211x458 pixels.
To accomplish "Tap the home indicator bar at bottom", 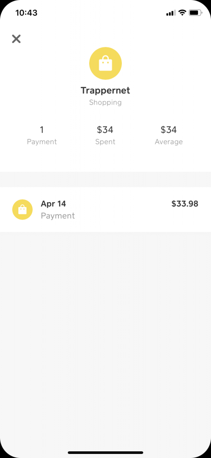I will coord(105,453).
